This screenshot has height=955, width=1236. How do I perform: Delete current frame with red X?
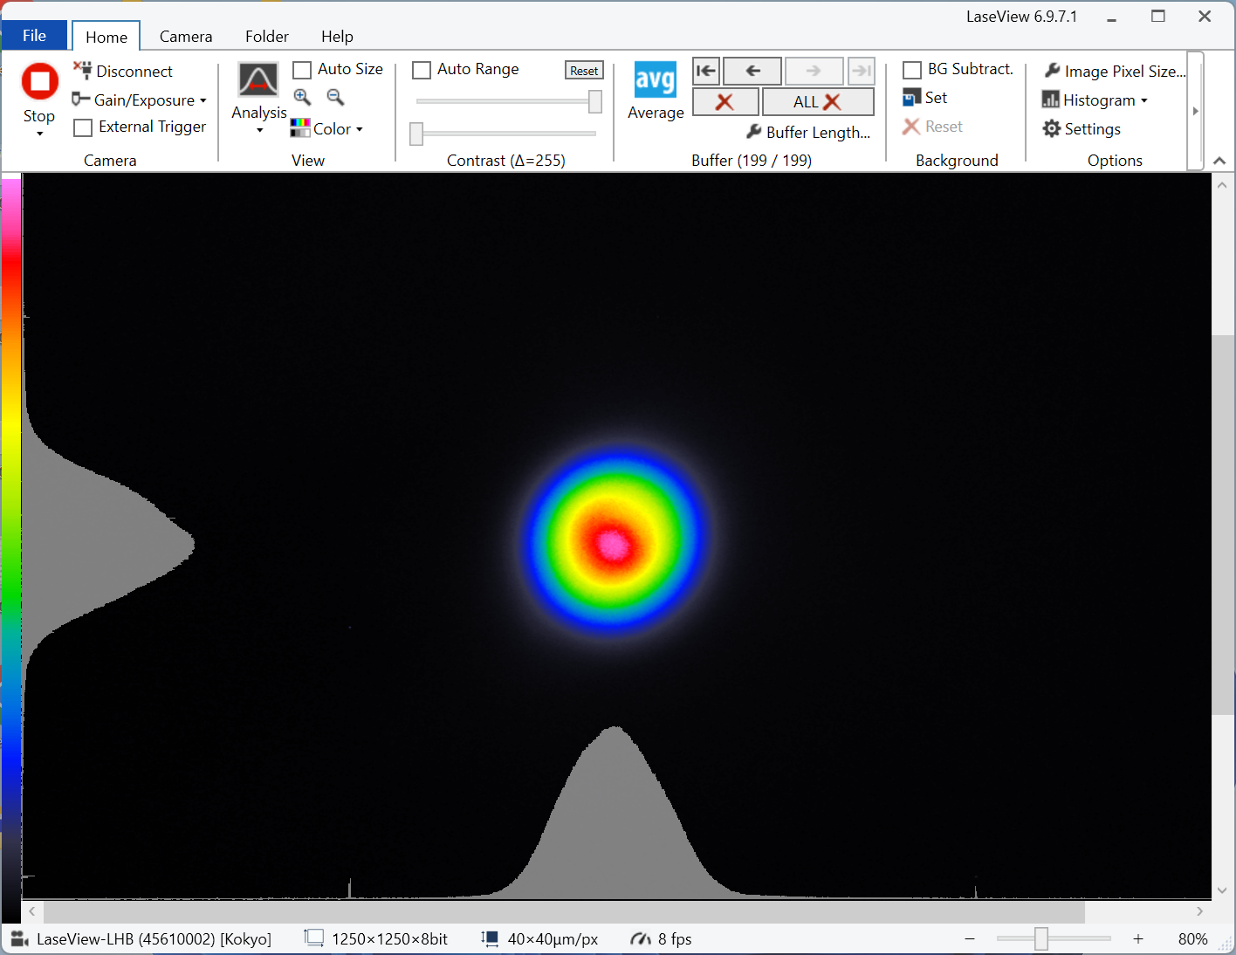(x=724, y=102)
